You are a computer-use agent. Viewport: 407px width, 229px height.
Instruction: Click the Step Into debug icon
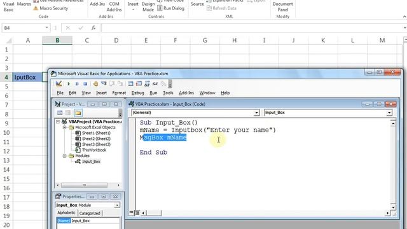(x=104, y=83)
